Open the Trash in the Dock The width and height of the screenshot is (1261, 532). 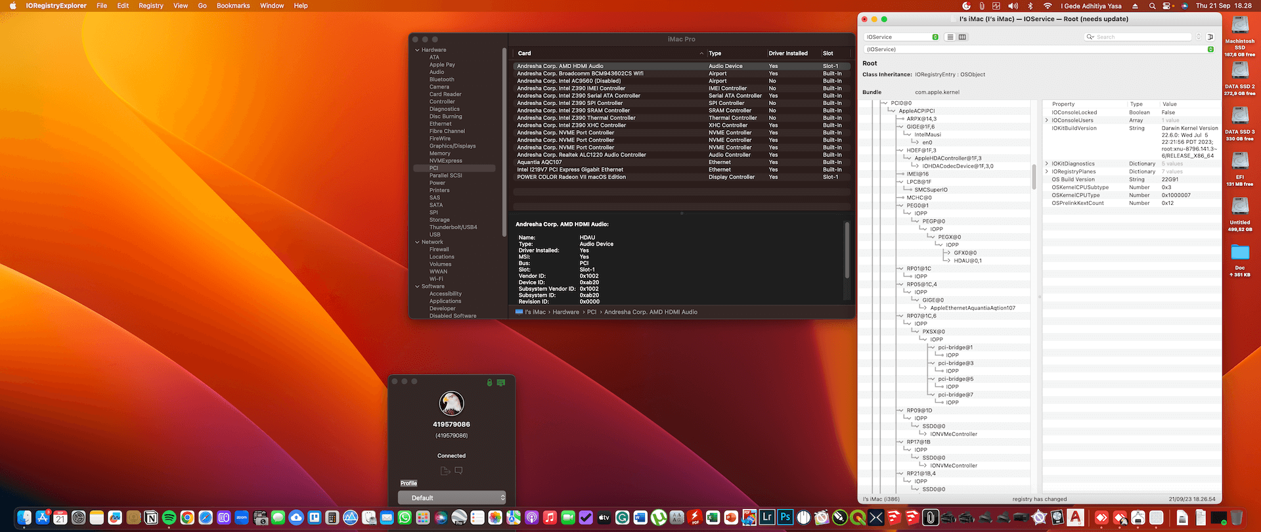pos(1236,518)
